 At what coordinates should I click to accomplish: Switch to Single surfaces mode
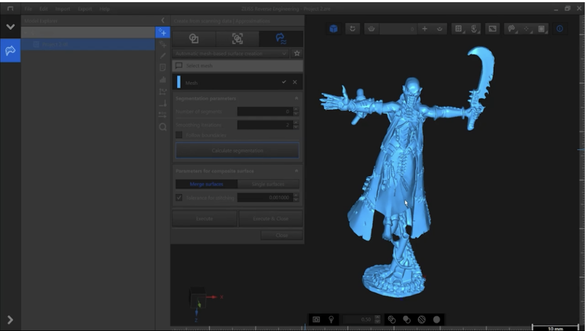(x=268, y=184)
